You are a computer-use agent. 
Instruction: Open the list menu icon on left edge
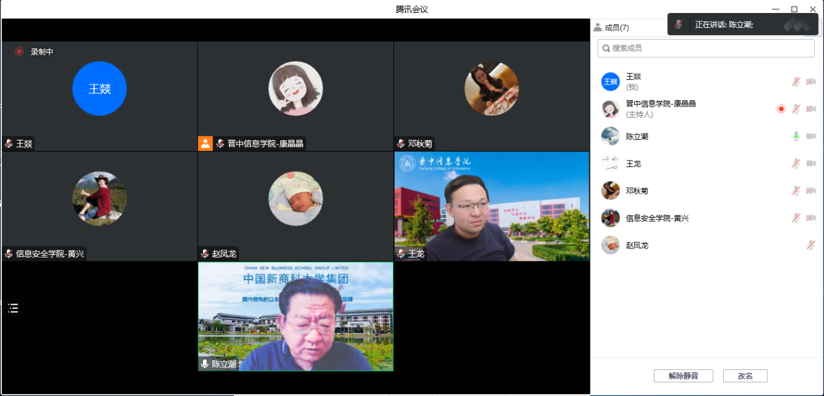coord(13,308)
